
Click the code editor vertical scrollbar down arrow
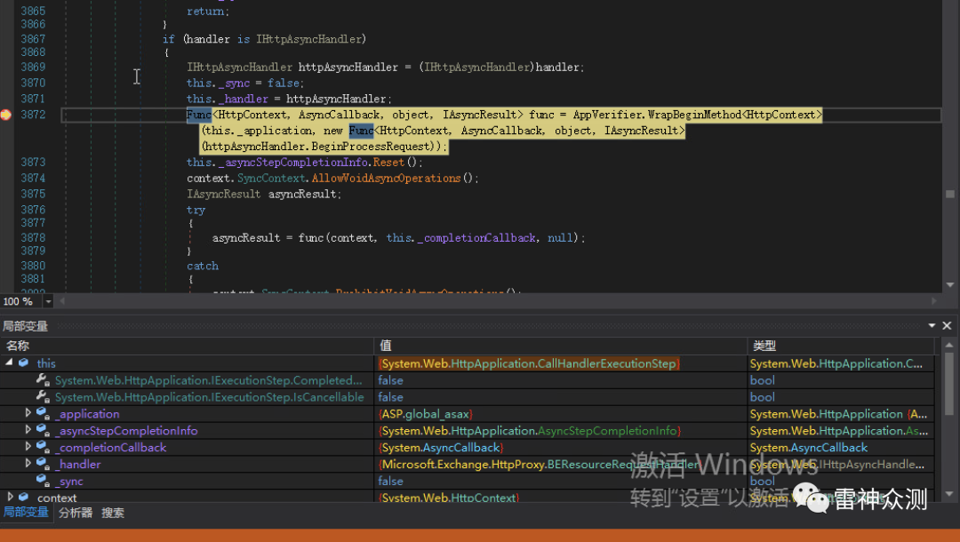950,284
